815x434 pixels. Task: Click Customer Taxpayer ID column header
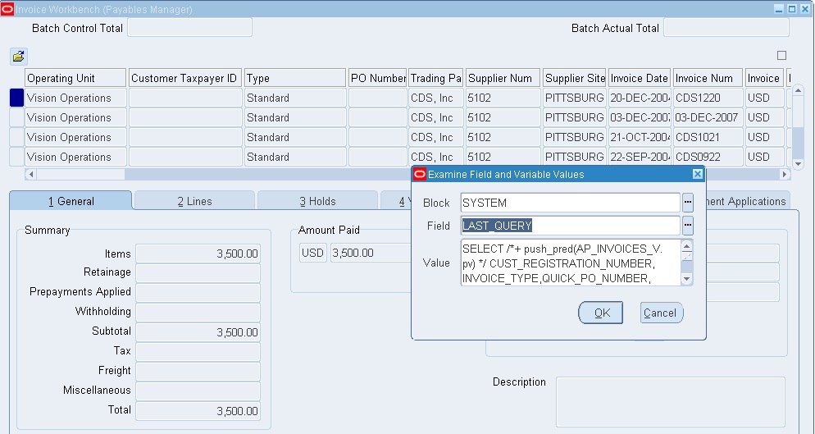[185, 78]
